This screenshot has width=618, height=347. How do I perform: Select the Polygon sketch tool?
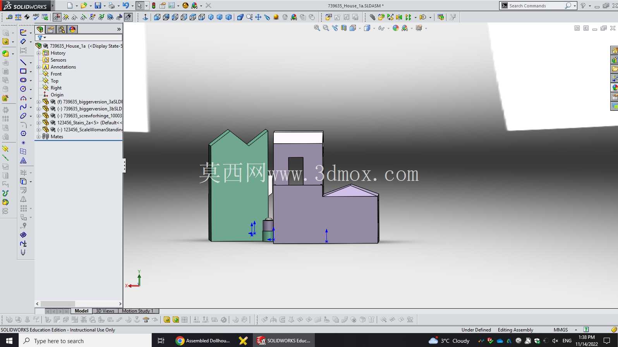click(23, 134)
